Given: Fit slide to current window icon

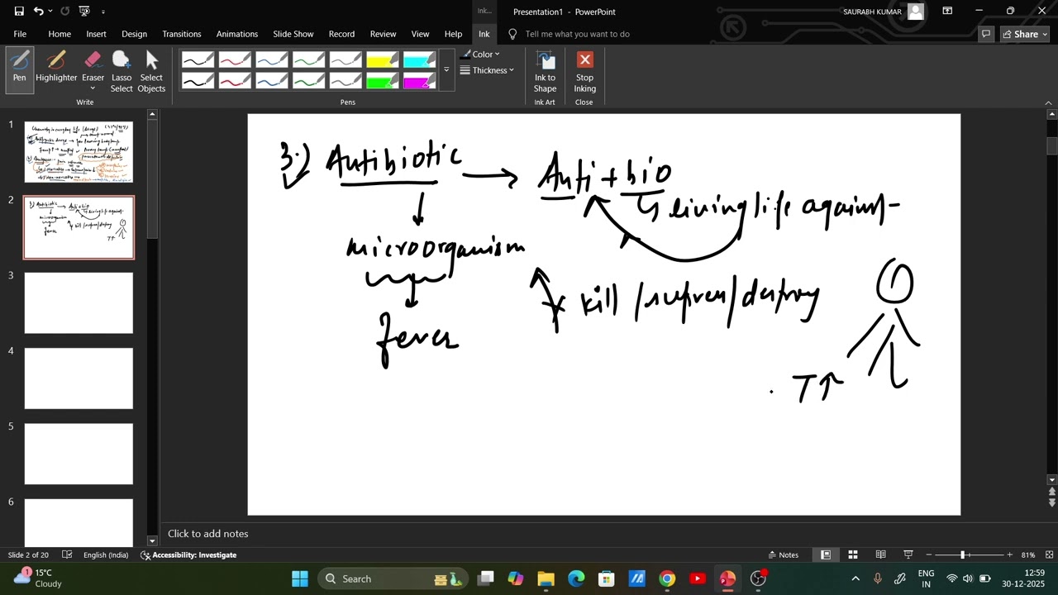Looking at the screenshot, I should [x=1049, y=555].
